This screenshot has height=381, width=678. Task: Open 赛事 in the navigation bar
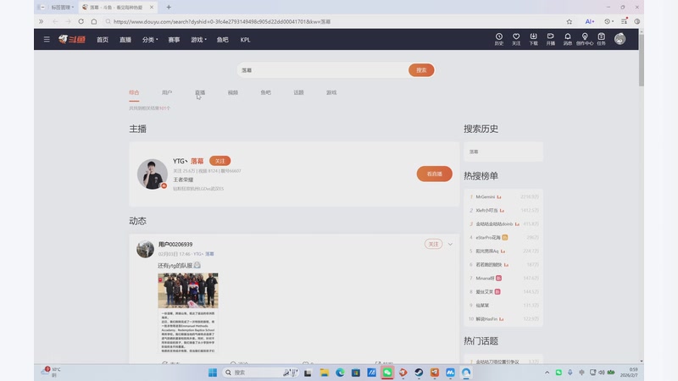(174, 39)
